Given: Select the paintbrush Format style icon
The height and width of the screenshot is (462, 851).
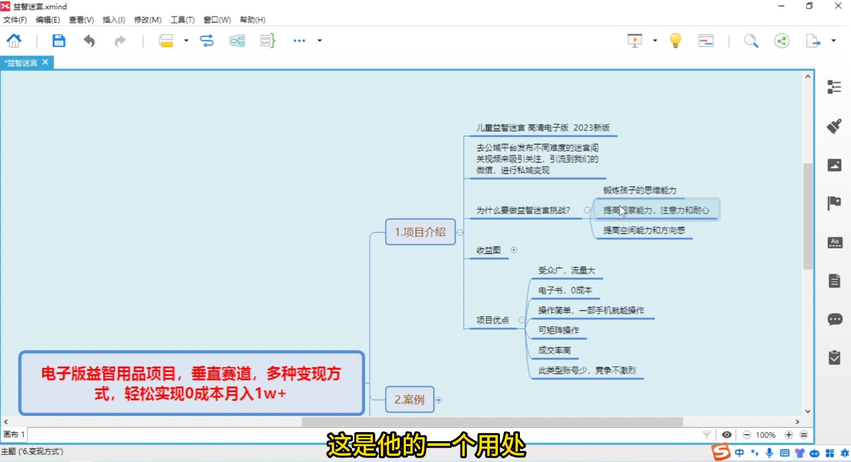Looking at the screenshot, I should click(x=834, y=127).
